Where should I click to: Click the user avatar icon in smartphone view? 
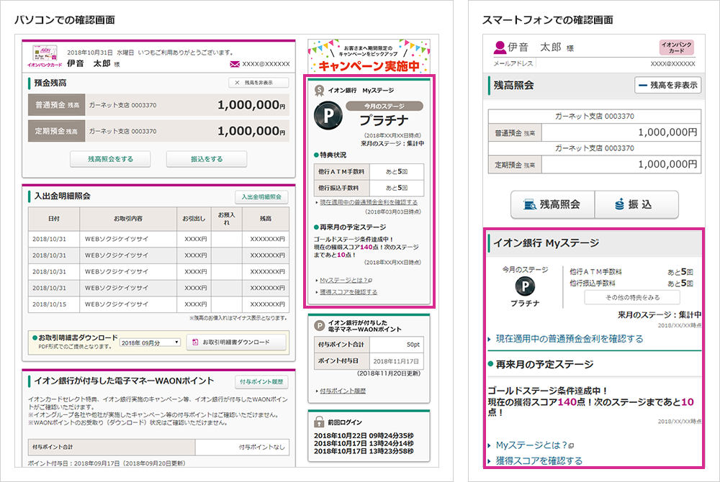point(500,47)
